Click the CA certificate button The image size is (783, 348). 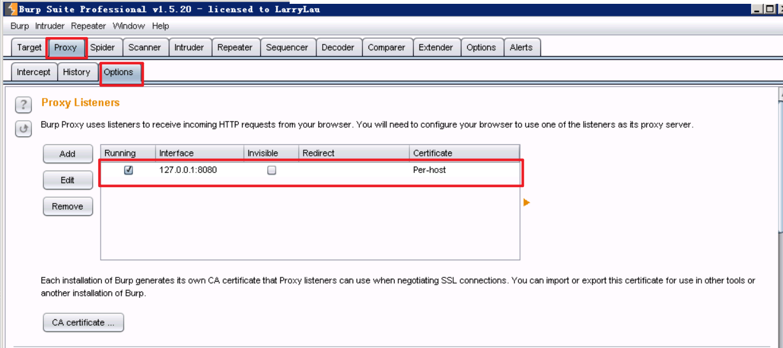[x=83, y=323]
